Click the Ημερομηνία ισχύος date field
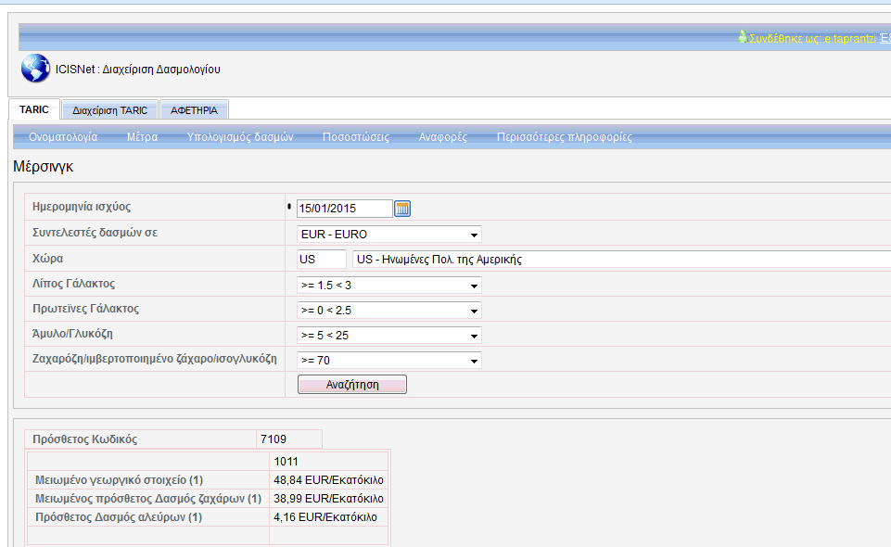 point(343,209)
